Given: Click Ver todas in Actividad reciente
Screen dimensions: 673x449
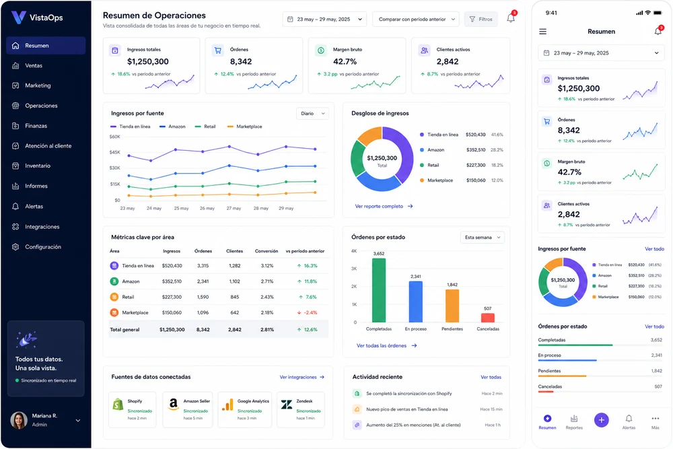Looking at the screenshot, I should click(x=491, y=378).
